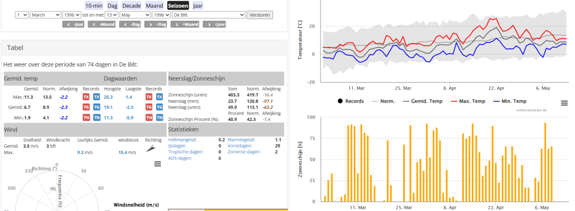Toggle Records series in chart legend
The height and width of the screenshot is (211, 575).
[350, 101]
